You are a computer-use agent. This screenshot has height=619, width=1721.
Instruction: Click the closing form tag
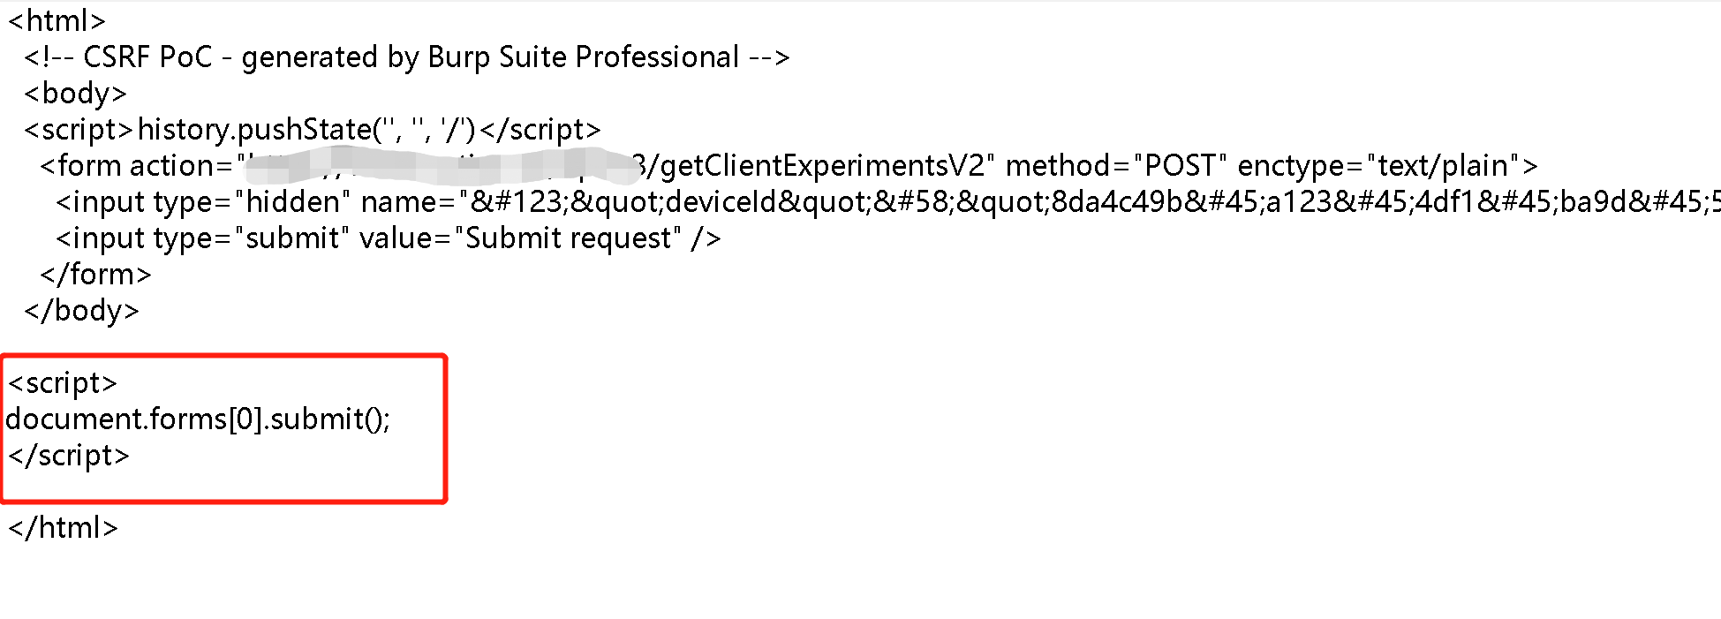coord(95,275)
